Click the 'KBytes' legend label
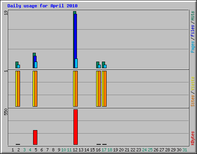This screenshot has width=197, height=154. (192, 138)
